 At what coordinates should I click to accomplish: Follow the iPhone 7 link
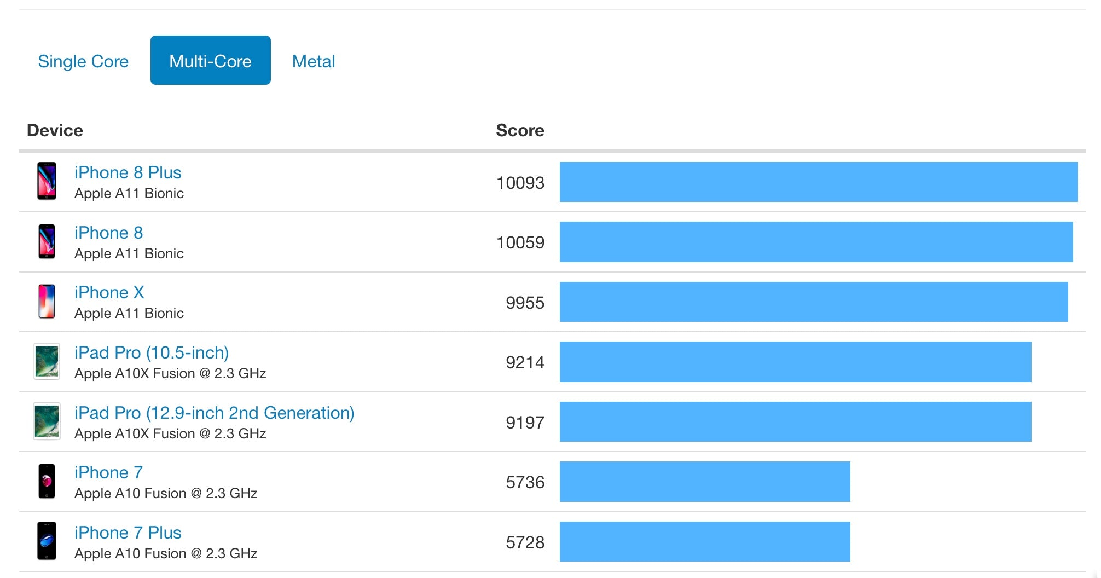coord(108,472)
